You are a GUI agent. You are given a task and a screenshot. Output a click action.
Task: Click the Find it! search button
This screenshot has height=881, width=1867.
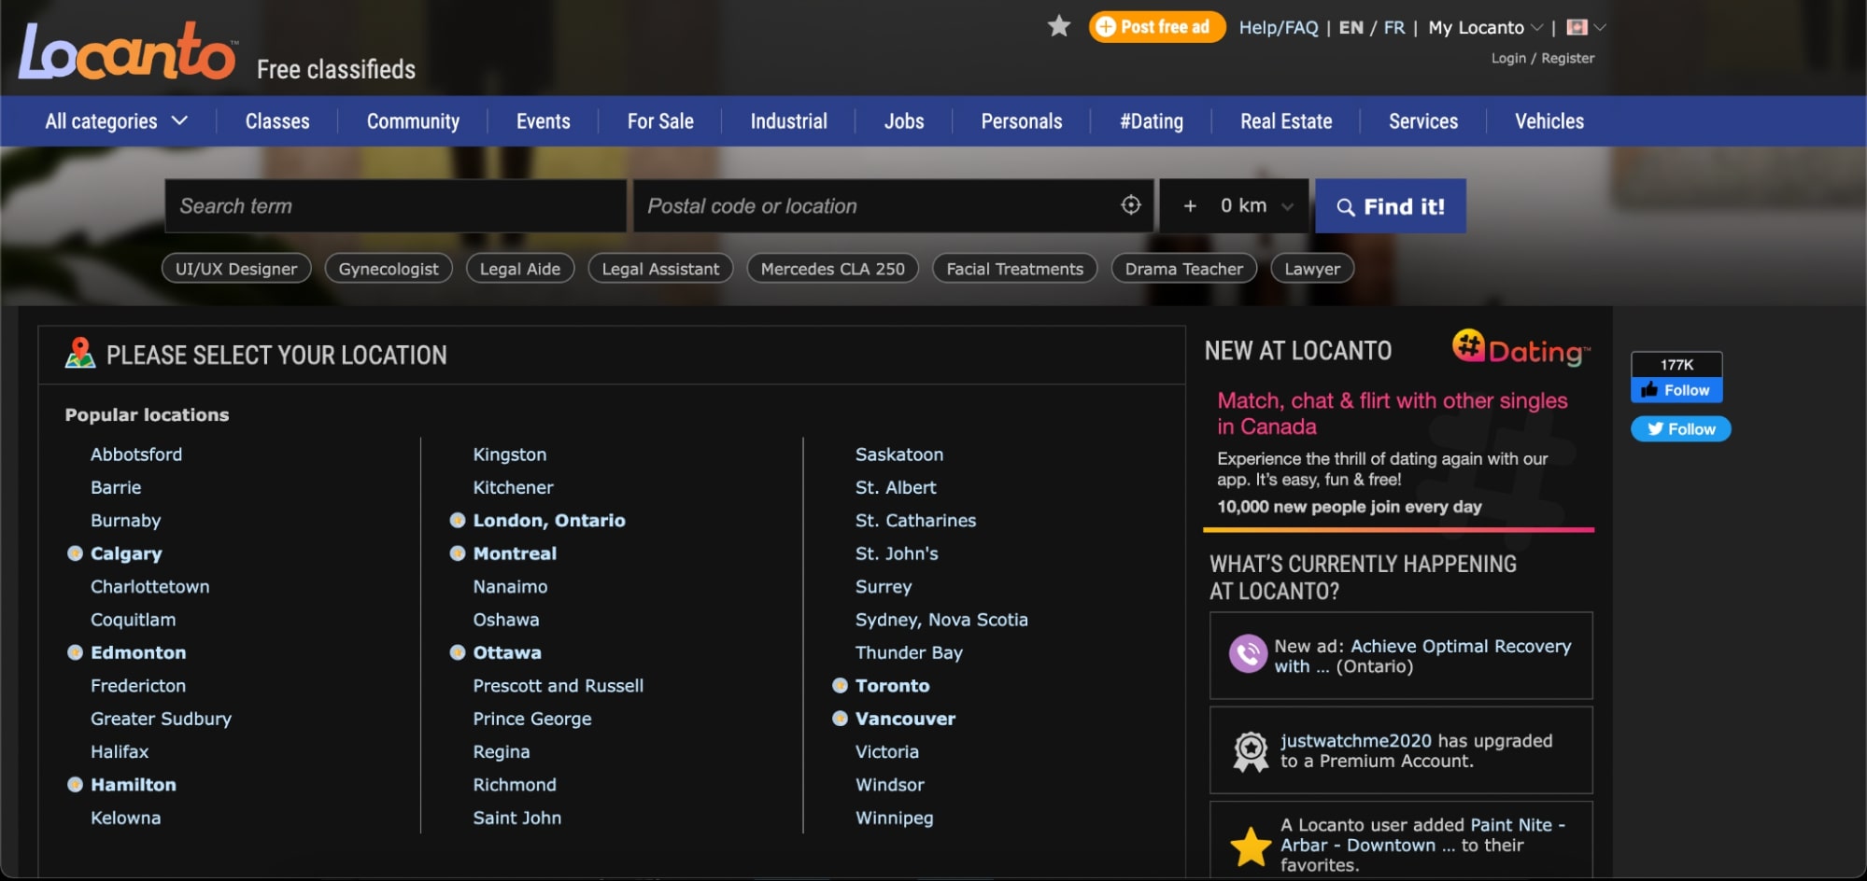tap(1391, 206)
